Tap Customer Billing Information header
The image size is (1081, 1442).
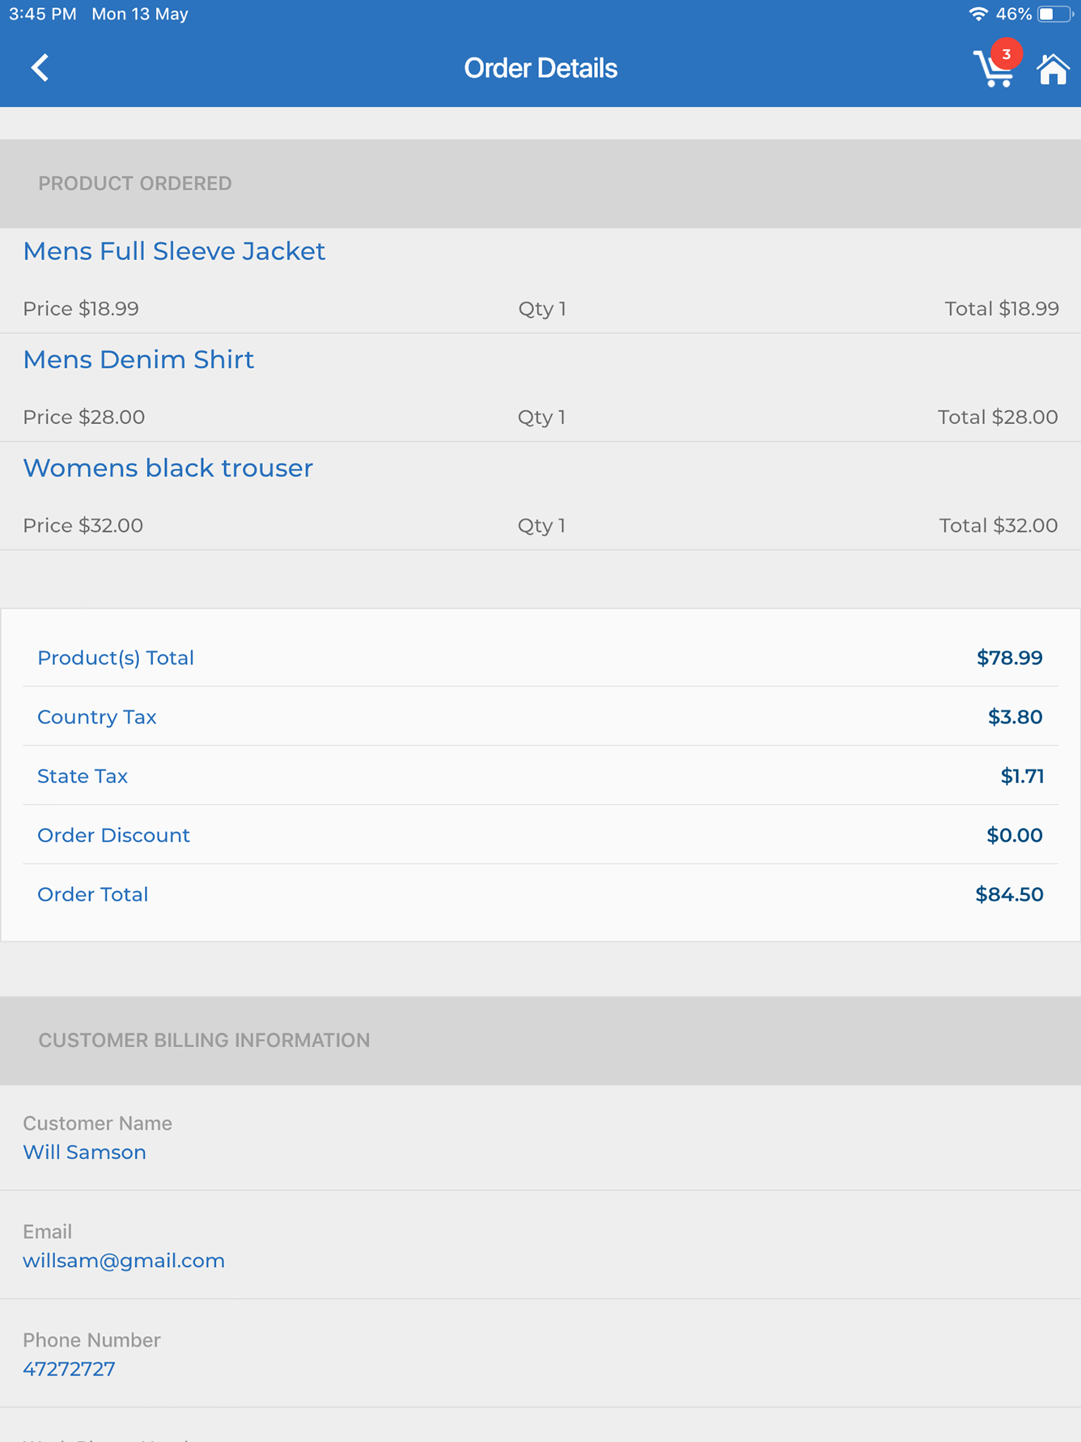pos(540,1040)
